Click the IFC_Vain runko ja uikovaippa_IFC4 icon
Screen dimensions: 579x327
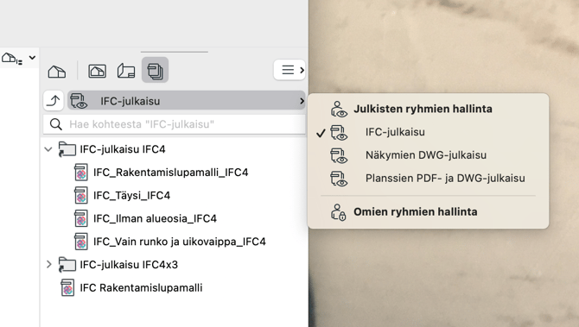point(81,242)
